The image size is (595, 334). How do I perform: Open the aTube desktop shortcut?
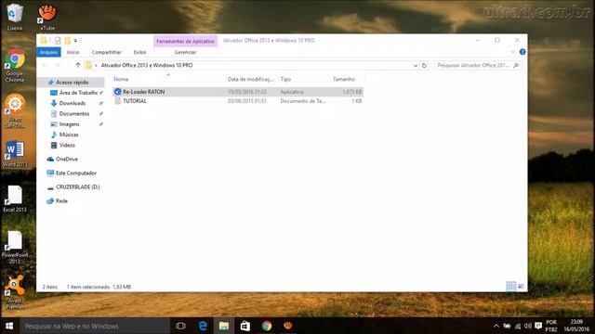pyautogui.click(x=47, y=16)
